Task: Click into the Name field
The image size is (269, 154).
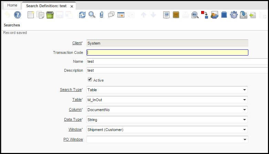Action: pyautogui.click(x=177, y=61)
